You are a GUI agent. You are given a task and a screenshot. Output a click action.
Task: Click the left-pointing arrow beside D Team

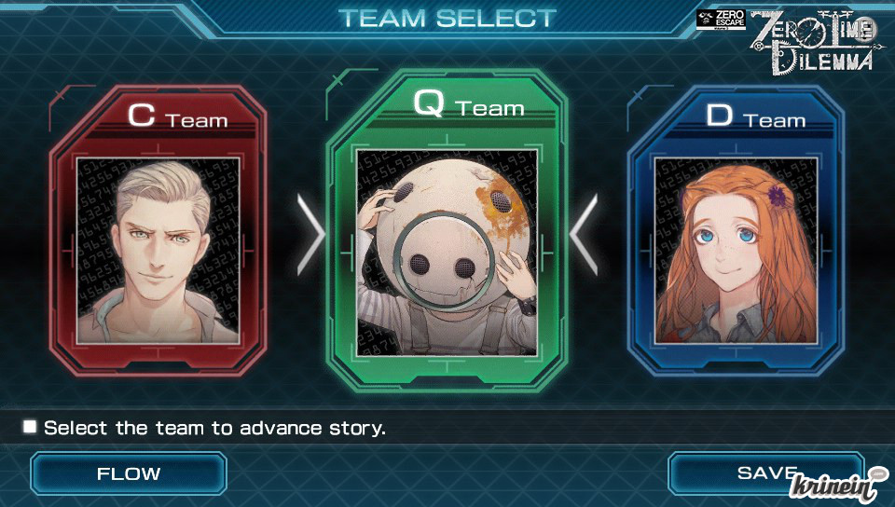click(584, 235)
